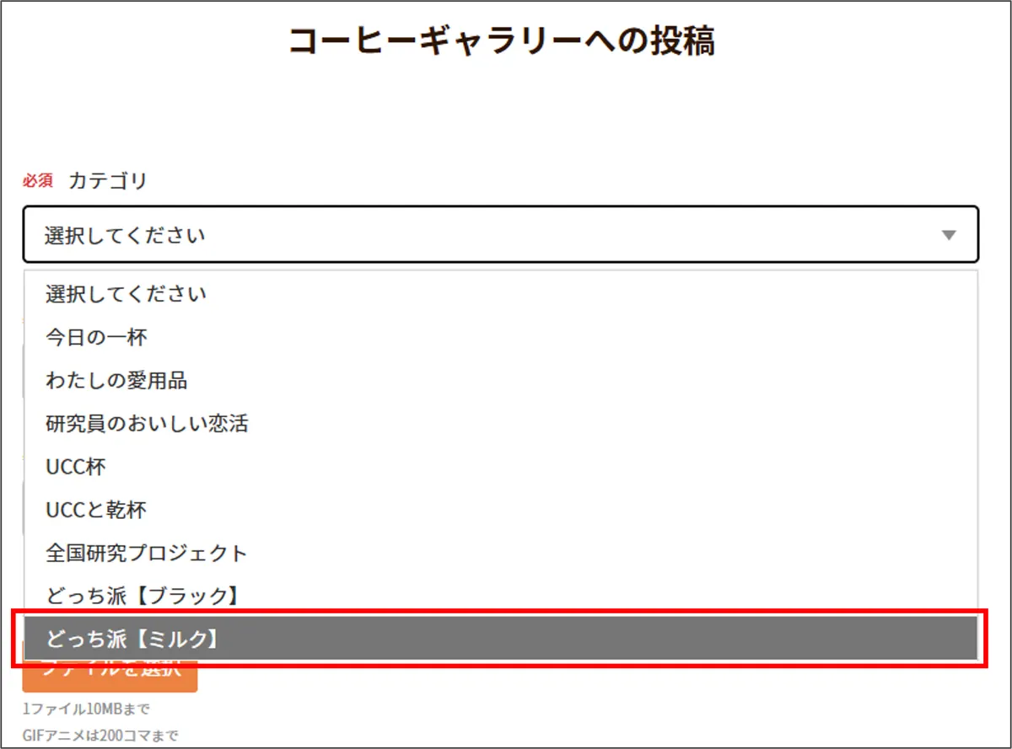This screenshot has height=749, width=1012.
Task: Choose the 選択してください option in the list
Action: click(126, 294)
